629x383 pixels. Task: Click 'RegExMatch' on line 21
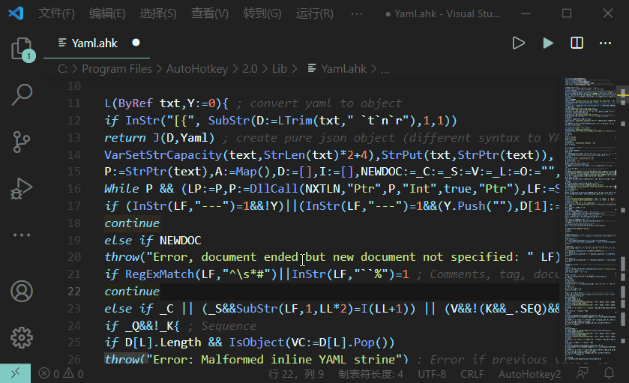tap(160, 274)
